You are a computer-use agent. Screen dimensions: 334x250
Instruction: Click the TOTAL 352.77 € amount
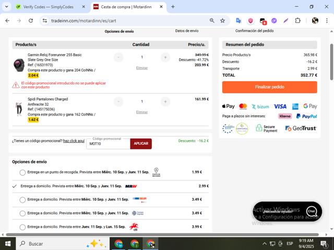(309, 75)
